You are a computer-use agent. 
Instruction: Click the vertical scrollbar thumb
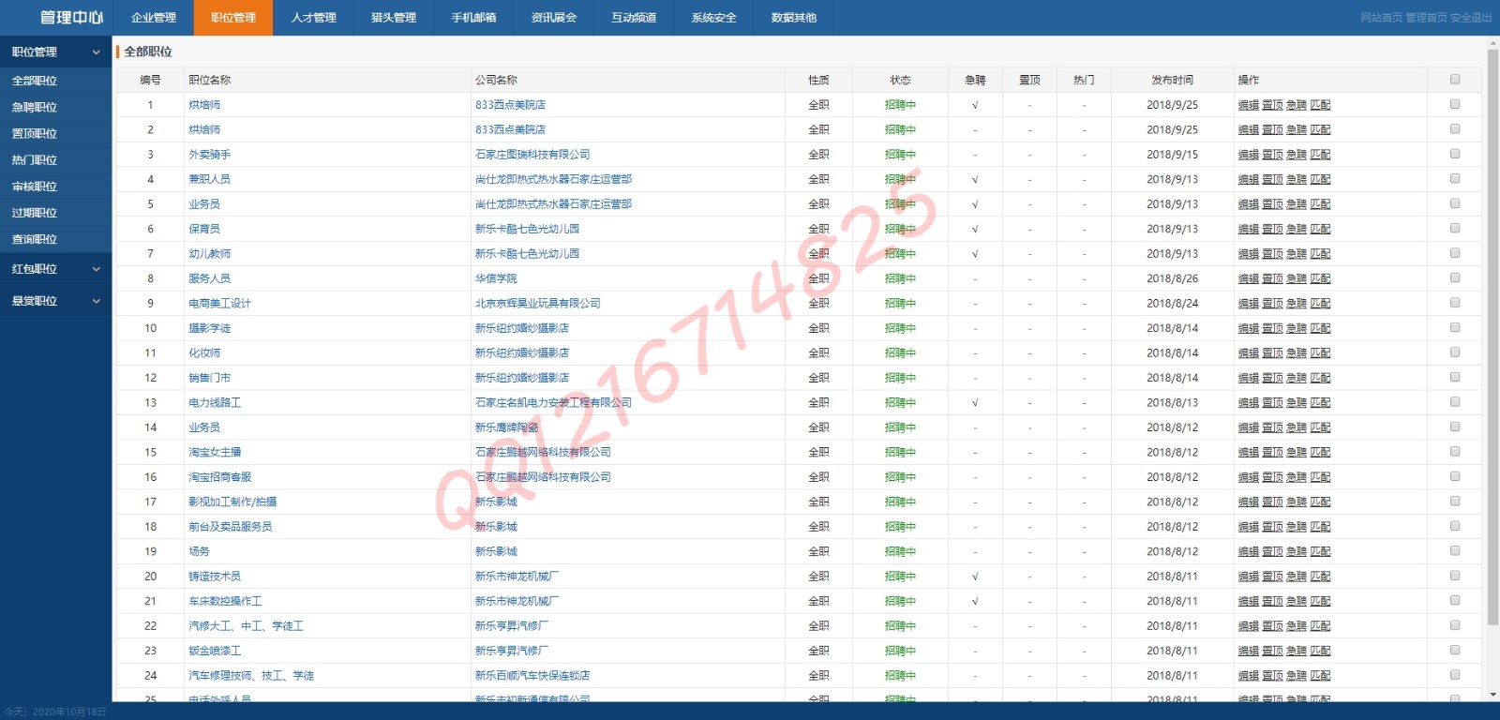point(1492,337)
